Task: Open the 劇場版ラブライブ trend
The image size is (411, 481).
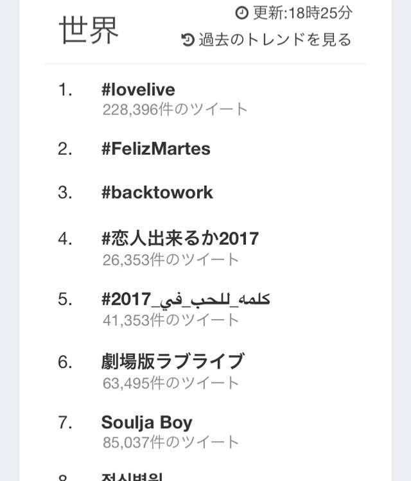Action: click(173, 362)
